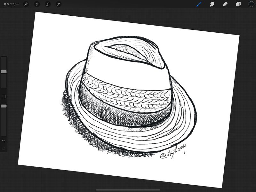Select the Smudge tool
The width and height of the screenshot is (256, 192).
tap(212, 4)
